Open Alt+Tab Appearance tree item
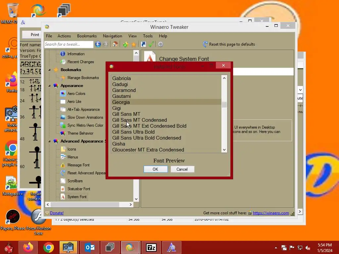 coord(83,109)
